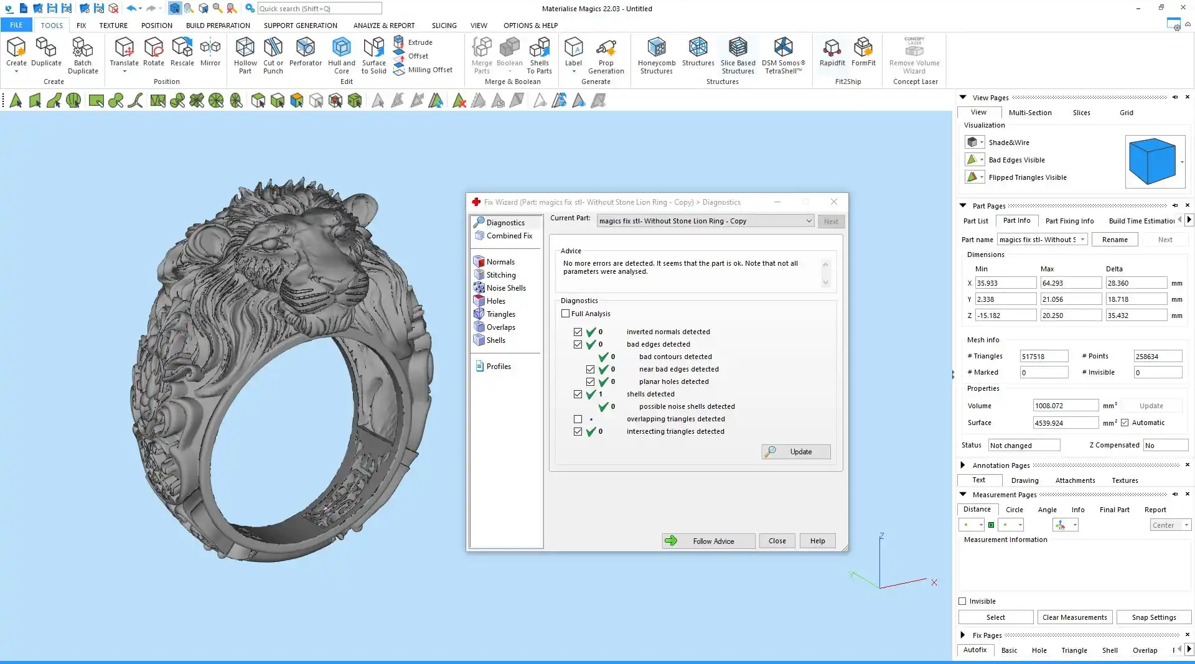
Task: Expand the Annotation Pages panel
Action: point(963,465)
